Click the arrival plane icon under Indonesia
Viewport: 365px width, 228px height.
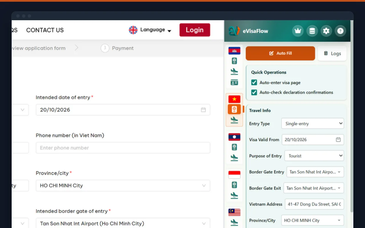click(x=234, y=196)
